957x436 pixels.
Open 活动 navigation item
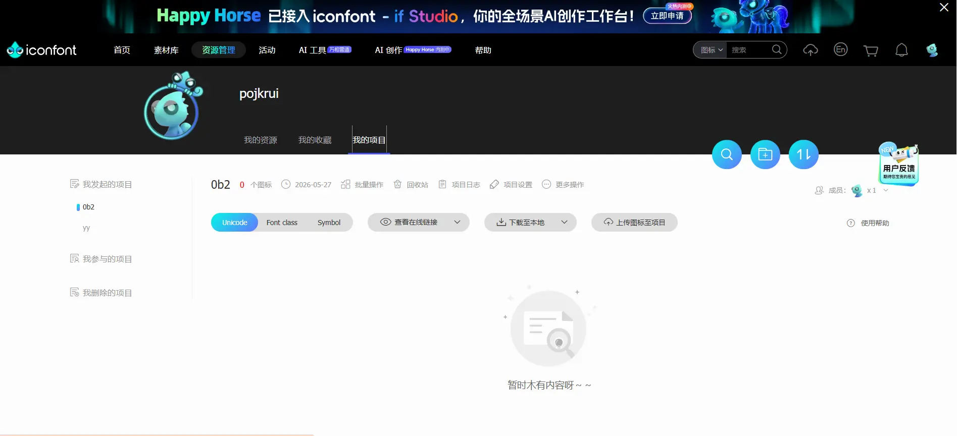(267, 50)
